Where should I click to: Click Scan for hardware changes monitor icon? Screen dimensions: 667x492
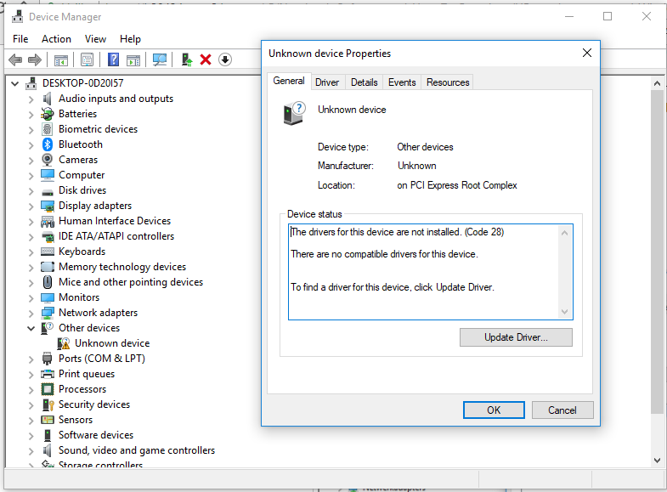pyautogui.click(x=160, y=59)
